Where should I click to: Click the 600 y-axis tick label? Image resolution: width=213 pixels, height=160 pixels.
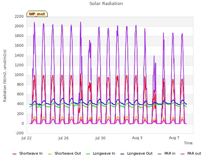(20, 94)
